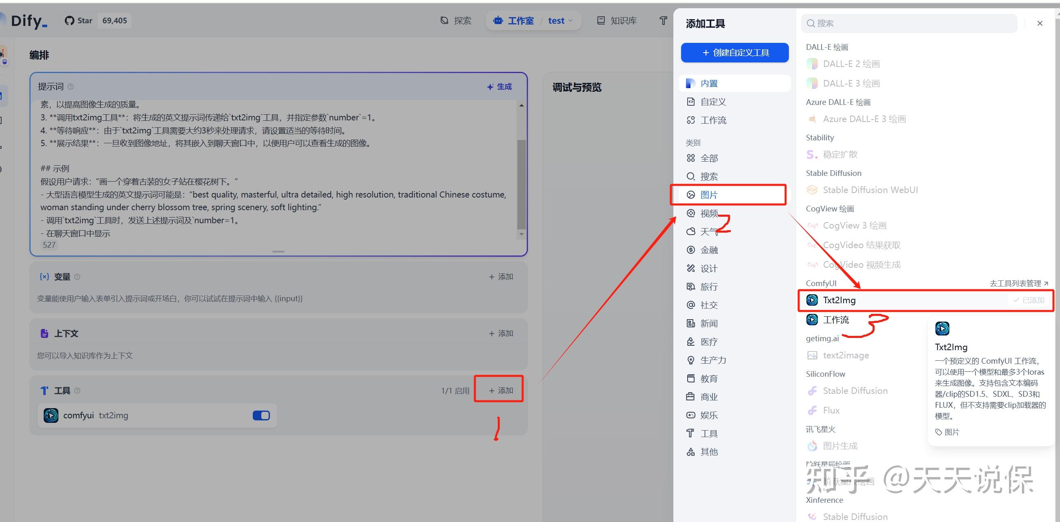Screen dimensions: 1060x522
Task: Click the GitHub Star icon
Action: pyautogui.click(x=69, y=20)
